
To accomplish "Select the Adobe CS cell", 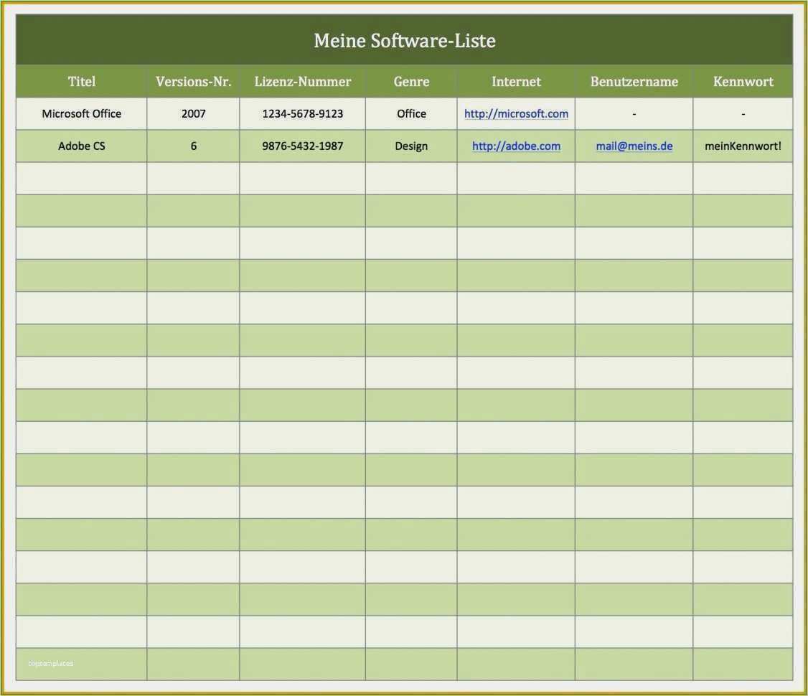I will coord(81,146).
